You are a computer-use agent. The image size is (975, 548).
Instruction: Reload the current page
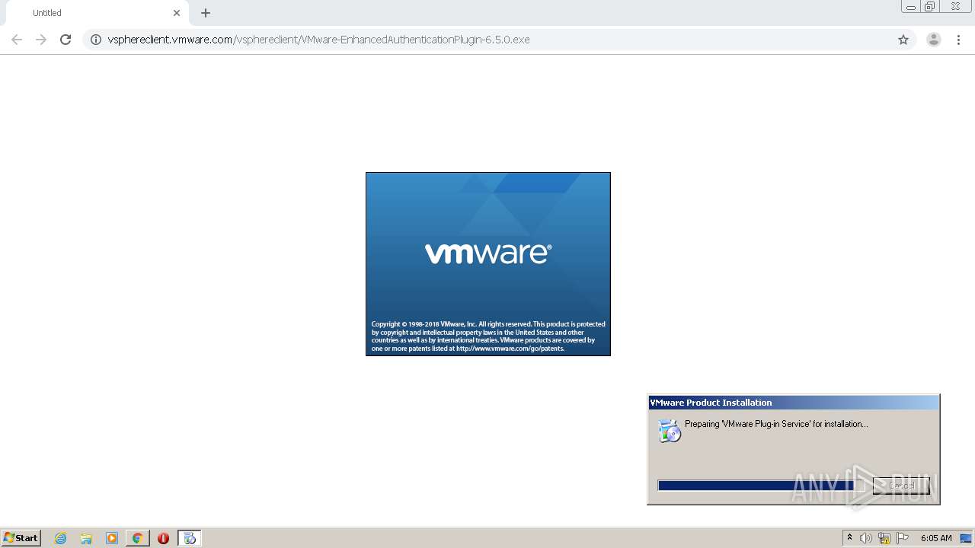click(x=66, y=40)
